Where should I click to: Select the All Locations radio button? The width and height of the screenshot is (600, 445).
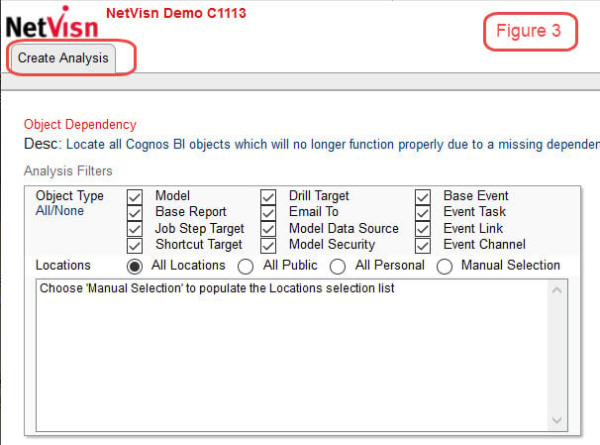pos(135,267)
